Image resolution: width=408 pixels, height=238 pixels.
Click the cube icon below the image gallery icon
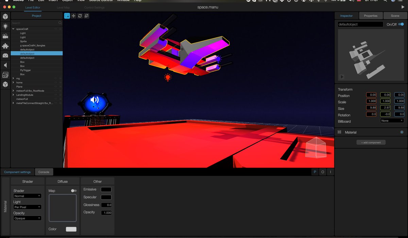coord(5,85)
